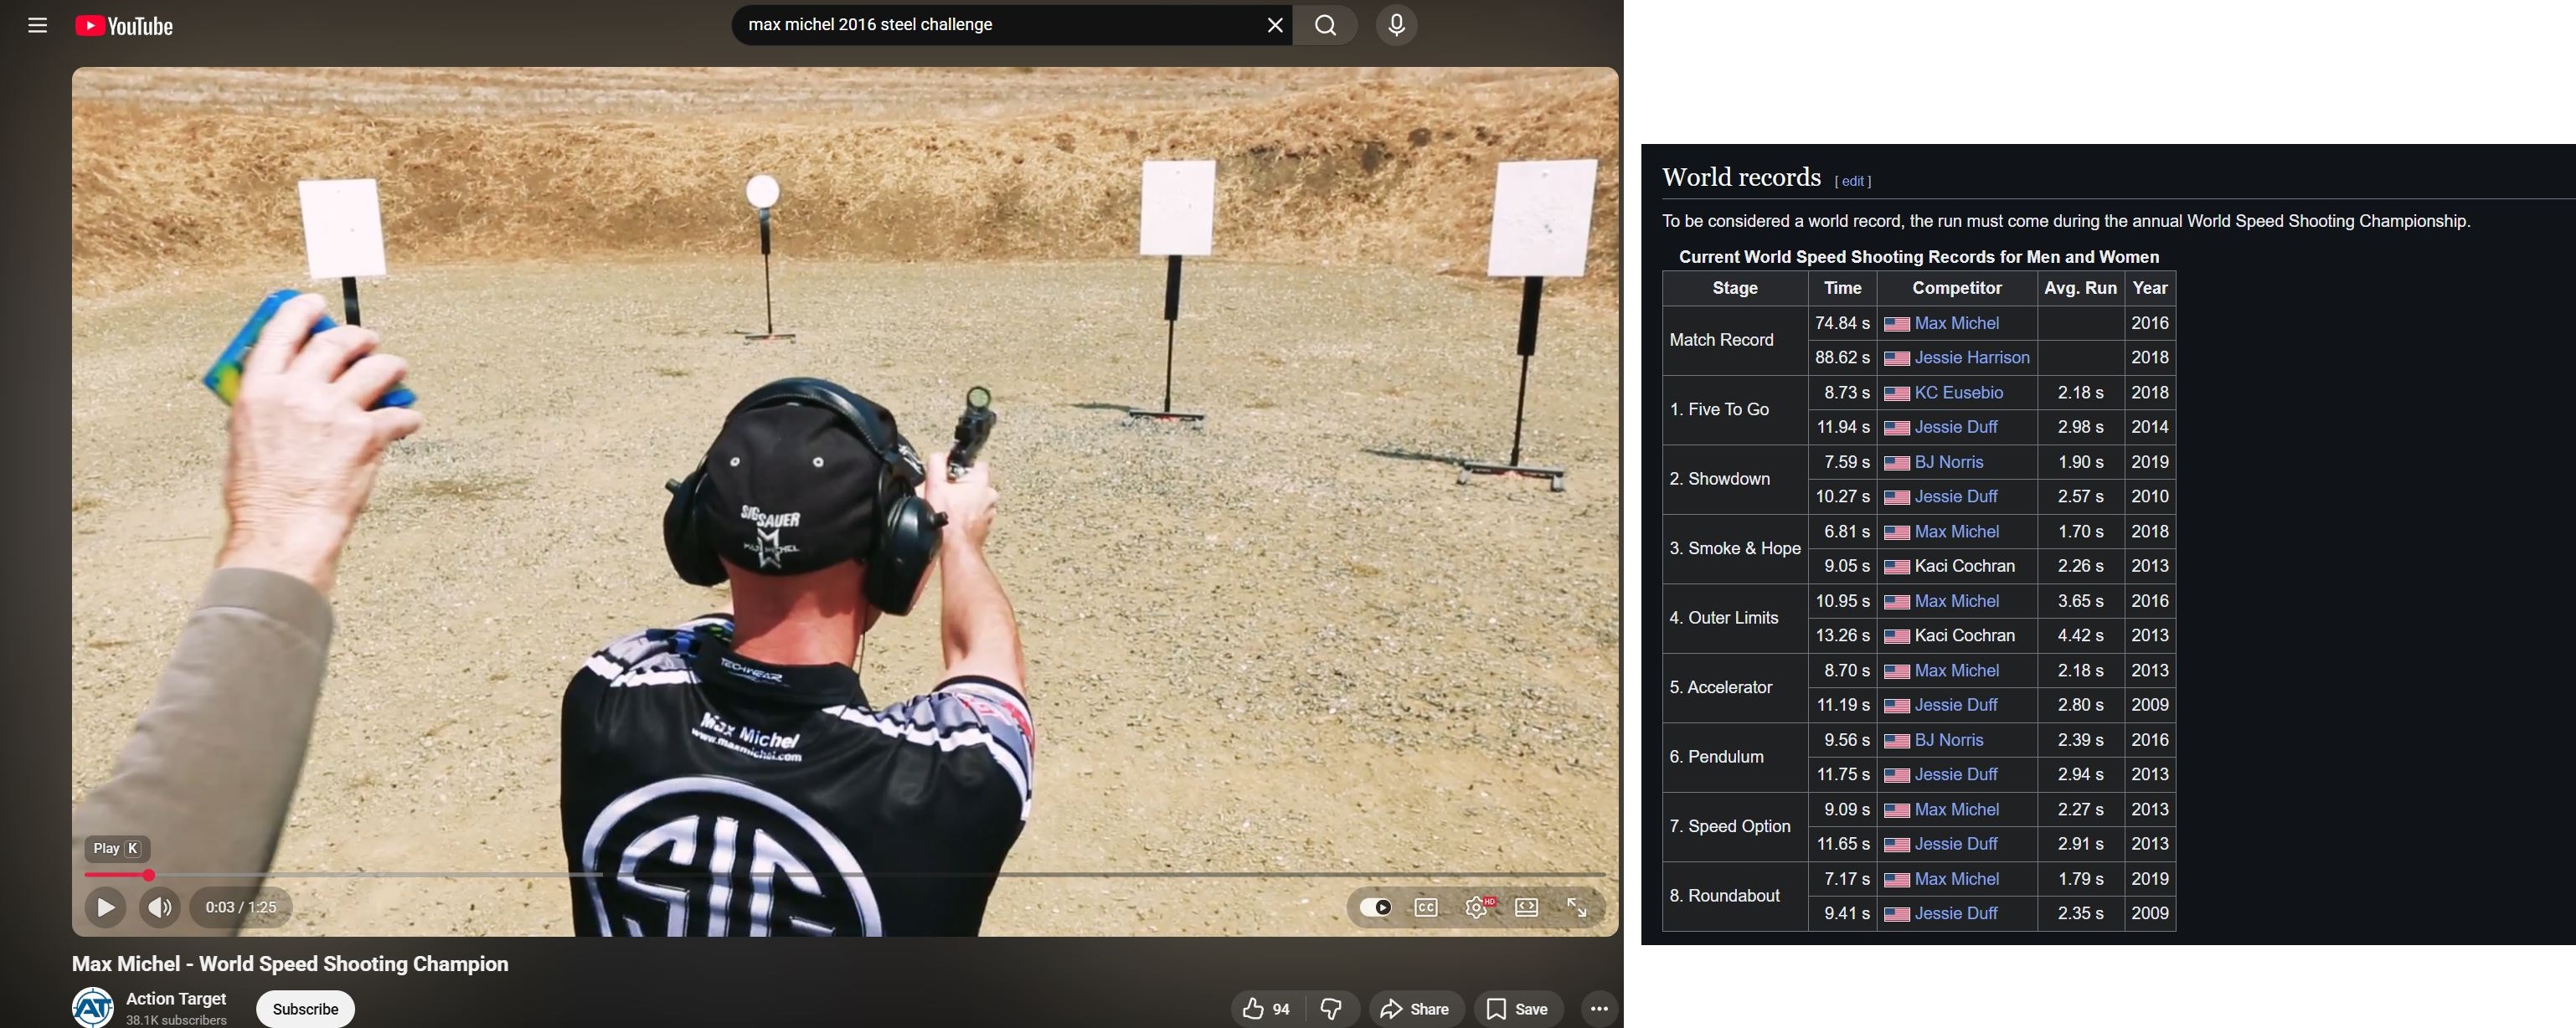
Task: Clear the search box text
Action: click(x=1274, y=25)
